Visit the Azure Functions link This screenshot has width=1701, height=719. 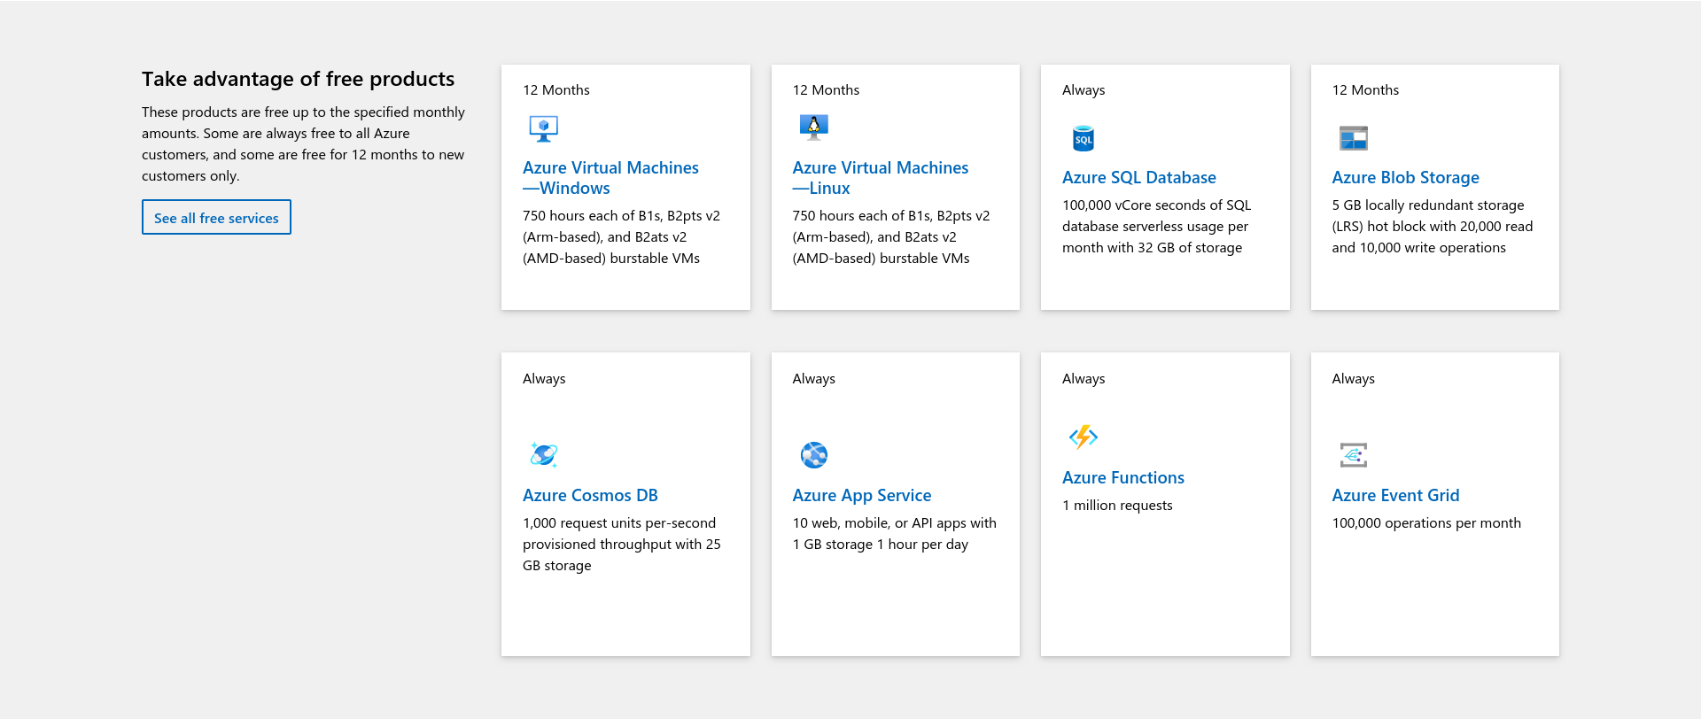1122,478
